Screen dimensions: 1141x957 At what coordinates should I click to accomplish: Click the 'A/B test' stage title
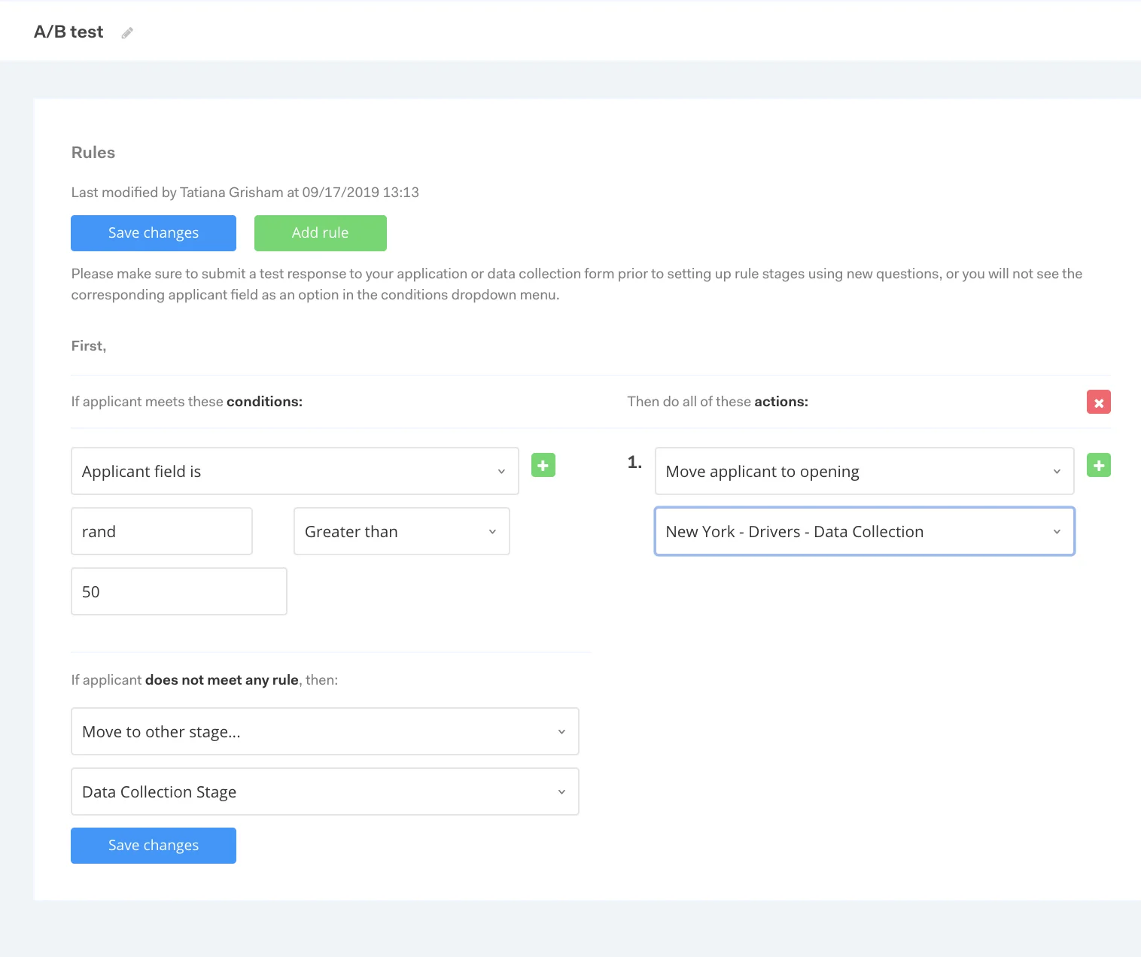(x=68, y=32)
